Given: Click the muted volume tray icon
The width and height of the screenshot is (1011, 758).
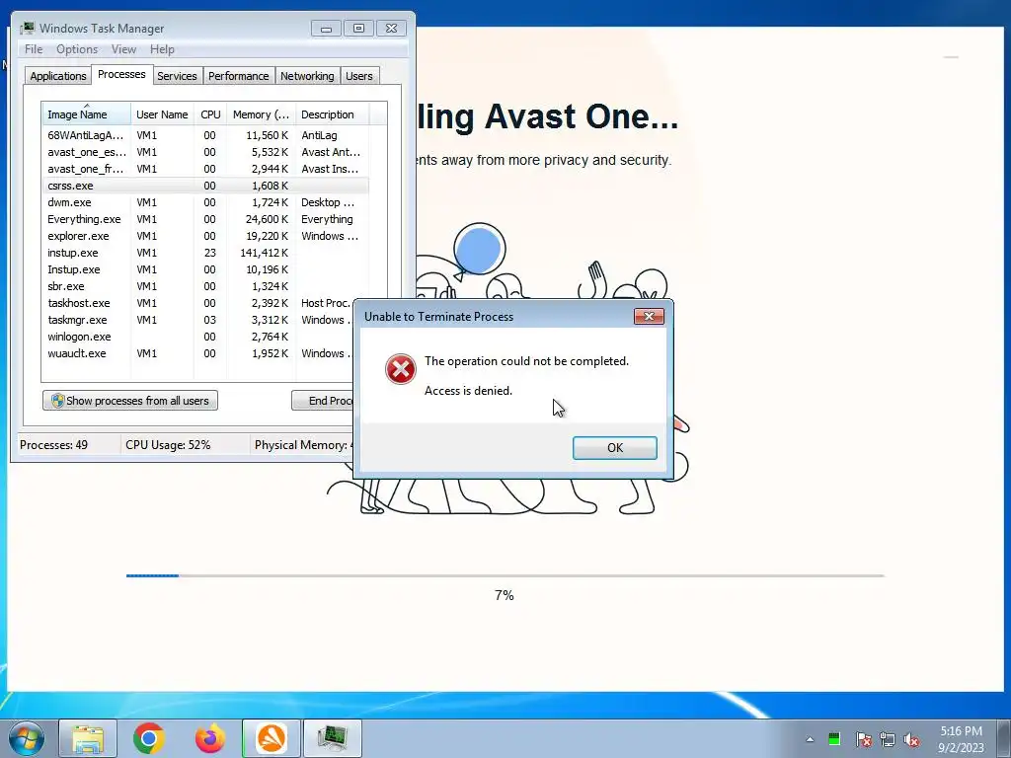Looking at the screenshot, I should [x=911, y=739].
